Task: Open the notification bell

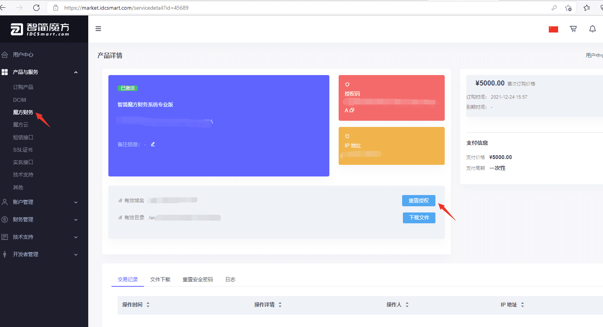Action: pyautogui.click(x=593, y=29)
